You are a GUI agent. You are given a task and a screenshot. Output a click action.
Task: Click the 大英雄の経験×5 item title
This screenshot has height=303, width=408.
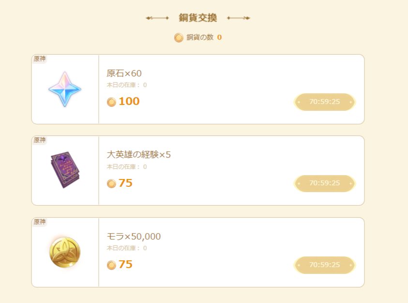138,155
